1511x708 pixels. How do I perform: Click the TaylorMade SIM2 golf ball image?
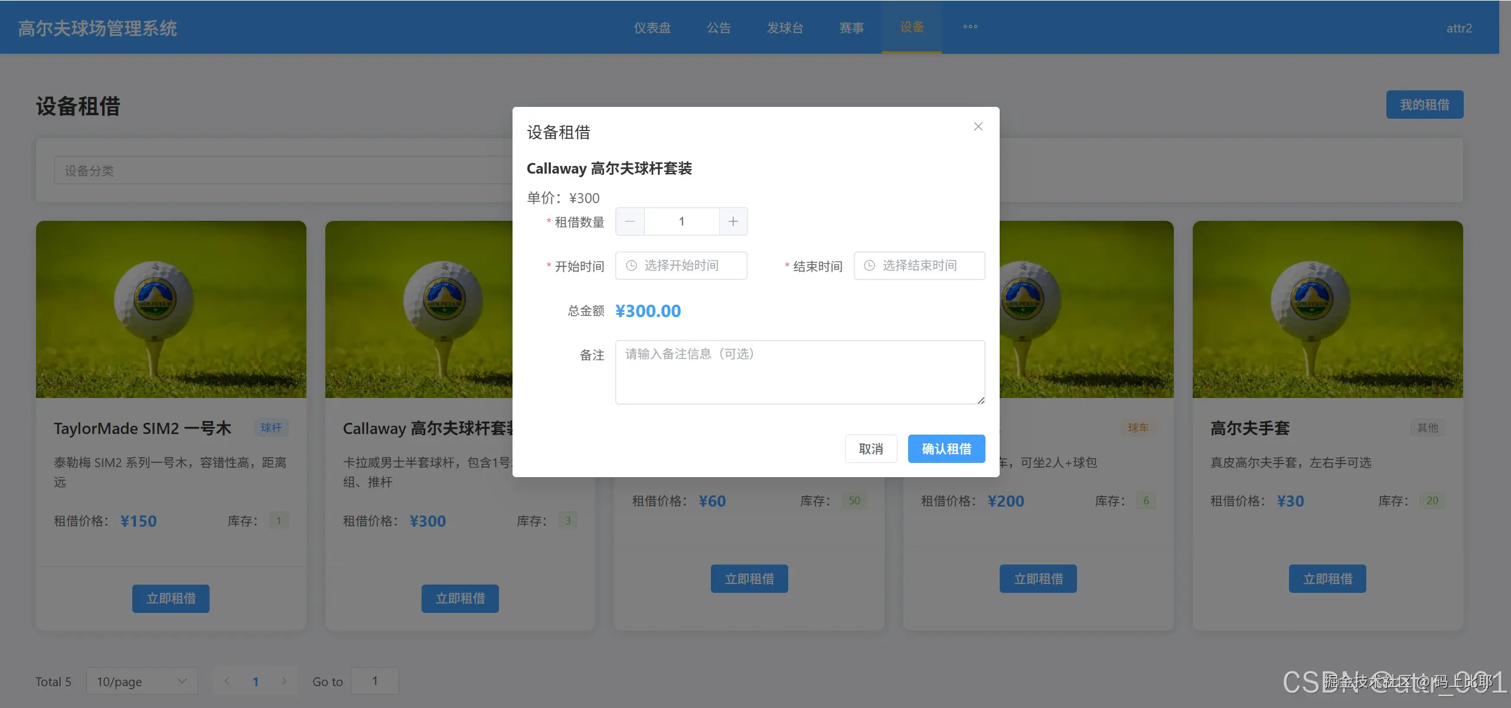[171, 309]
